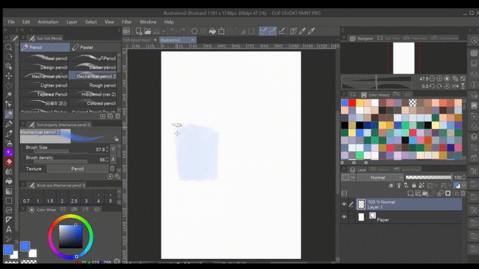Image resolution: width=479 pixels, height=269 pixels.
Task: Open the Filter menu
Action: [127, 22]
